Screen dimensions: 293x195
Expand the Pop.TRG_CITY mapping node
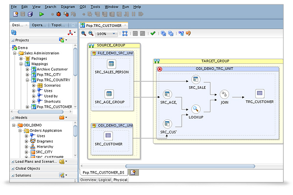[x=28, y=75]
